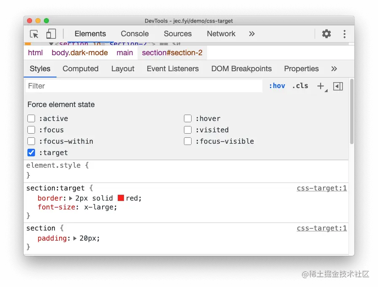The width and height of the screenshot is (378, 287).
Task: Show more main panel tabs chevron
Action: (x=252, y=34)
